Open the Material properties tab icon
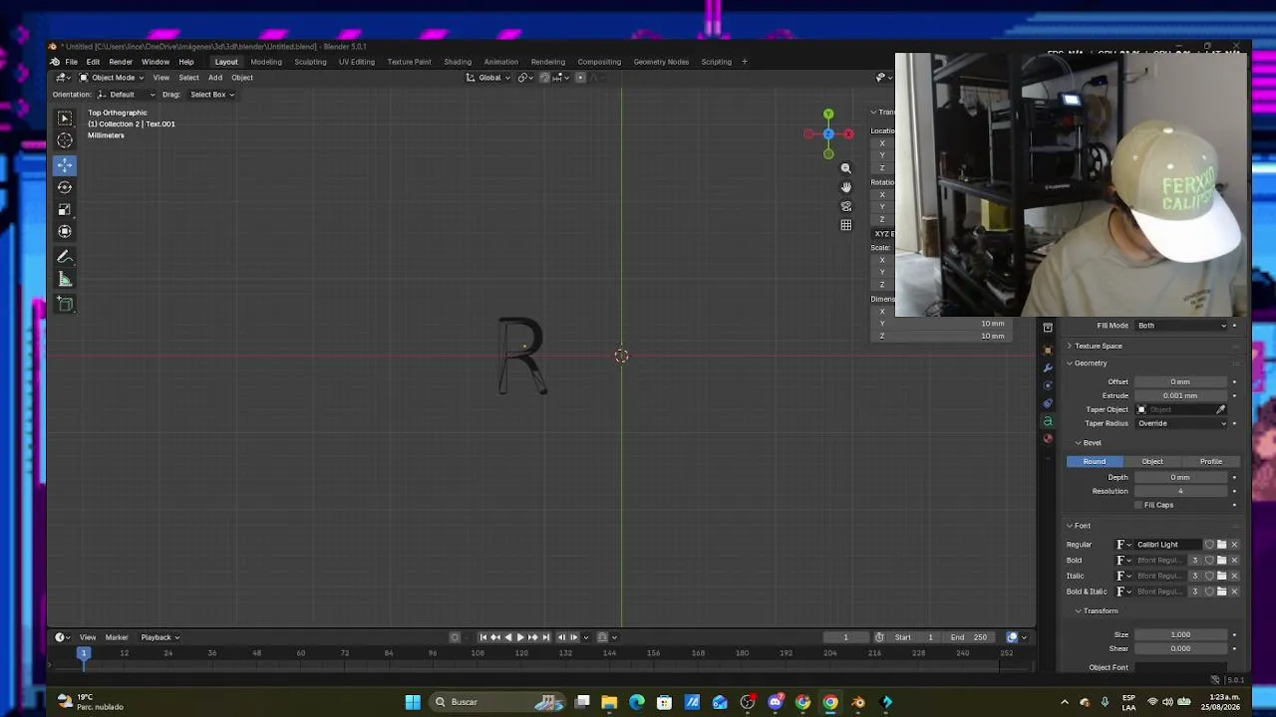The height and width of the screenshot is (717, 1276). point(1048,438)
